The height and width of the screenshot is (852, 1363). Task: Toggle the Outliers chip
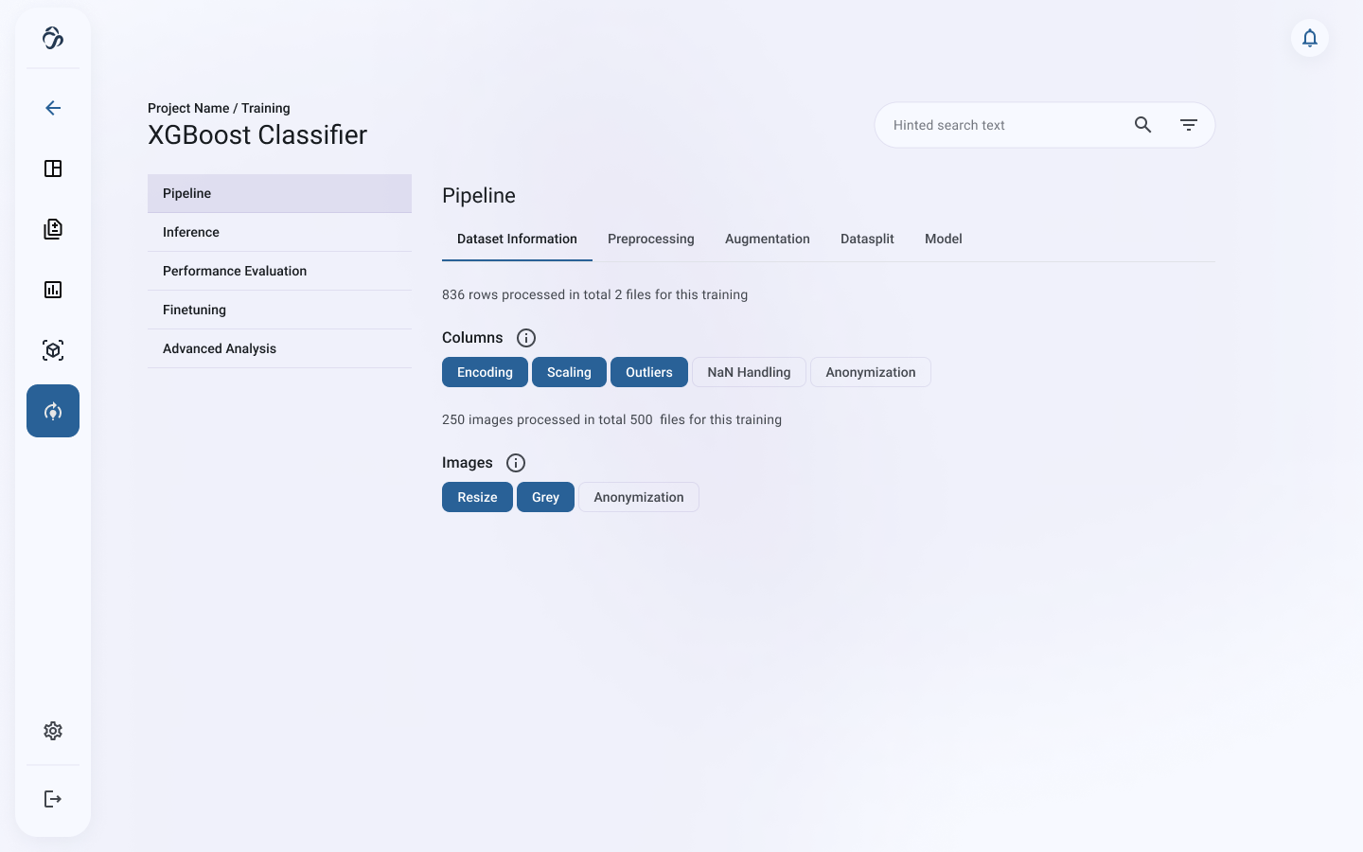click(x=649, y=372)
